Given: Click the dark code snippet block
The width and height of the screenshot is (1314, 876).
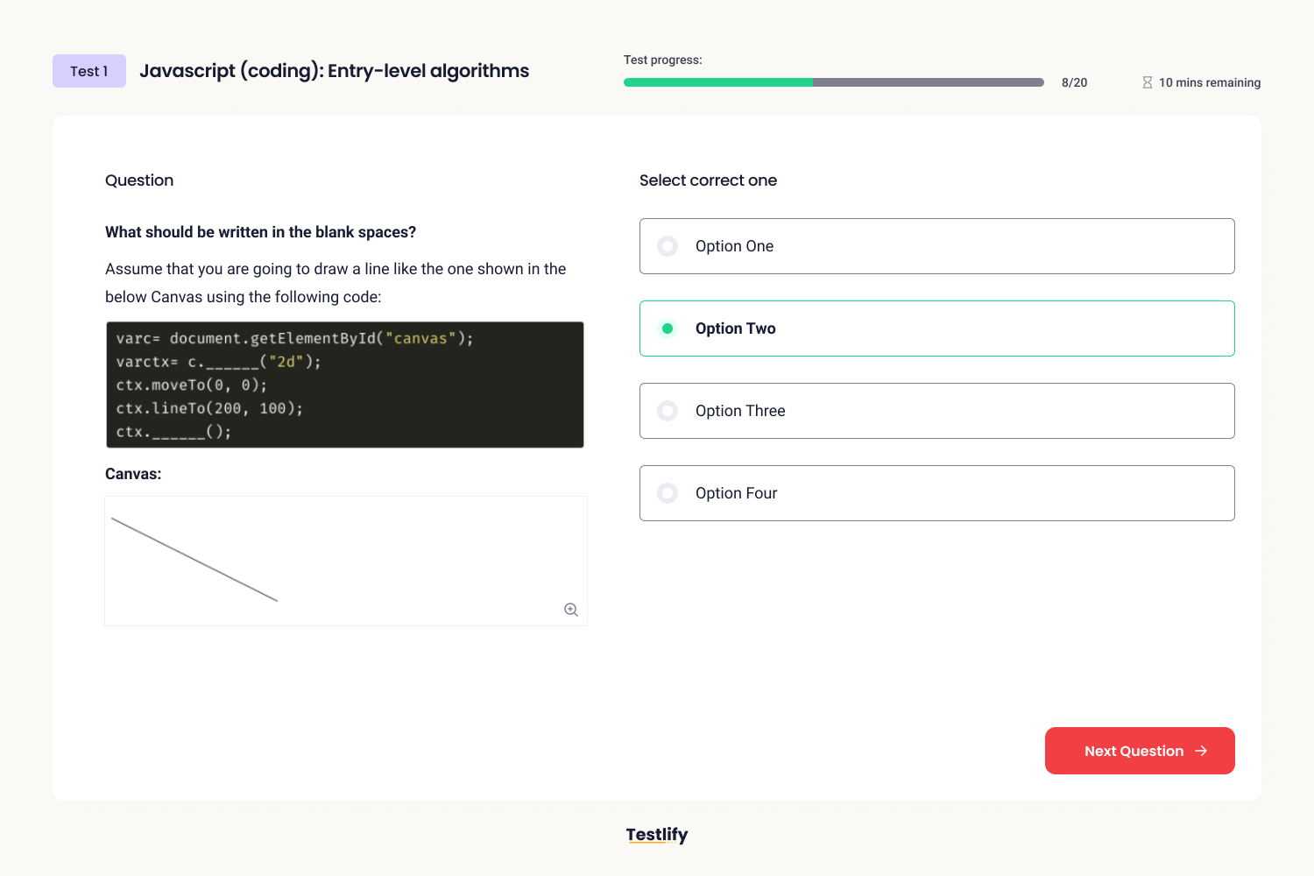Looking at the screenshot, I should click(x=344, y=385).
